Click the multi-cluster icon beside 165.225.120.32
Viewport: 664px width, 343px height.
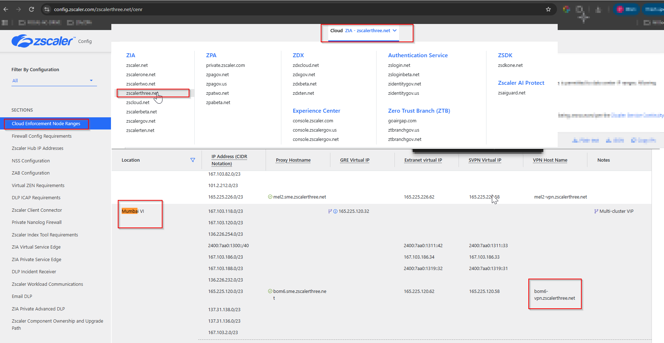click(330, 211)
